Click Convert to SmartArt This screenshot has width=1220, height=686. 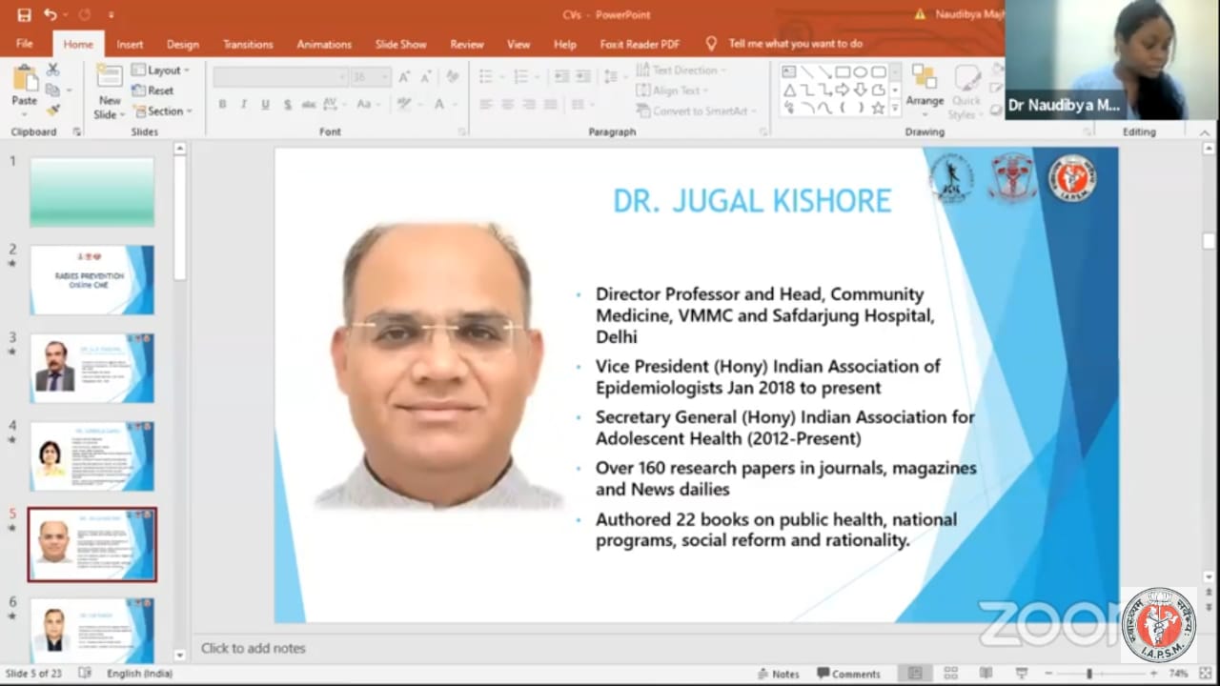[696, 111]
